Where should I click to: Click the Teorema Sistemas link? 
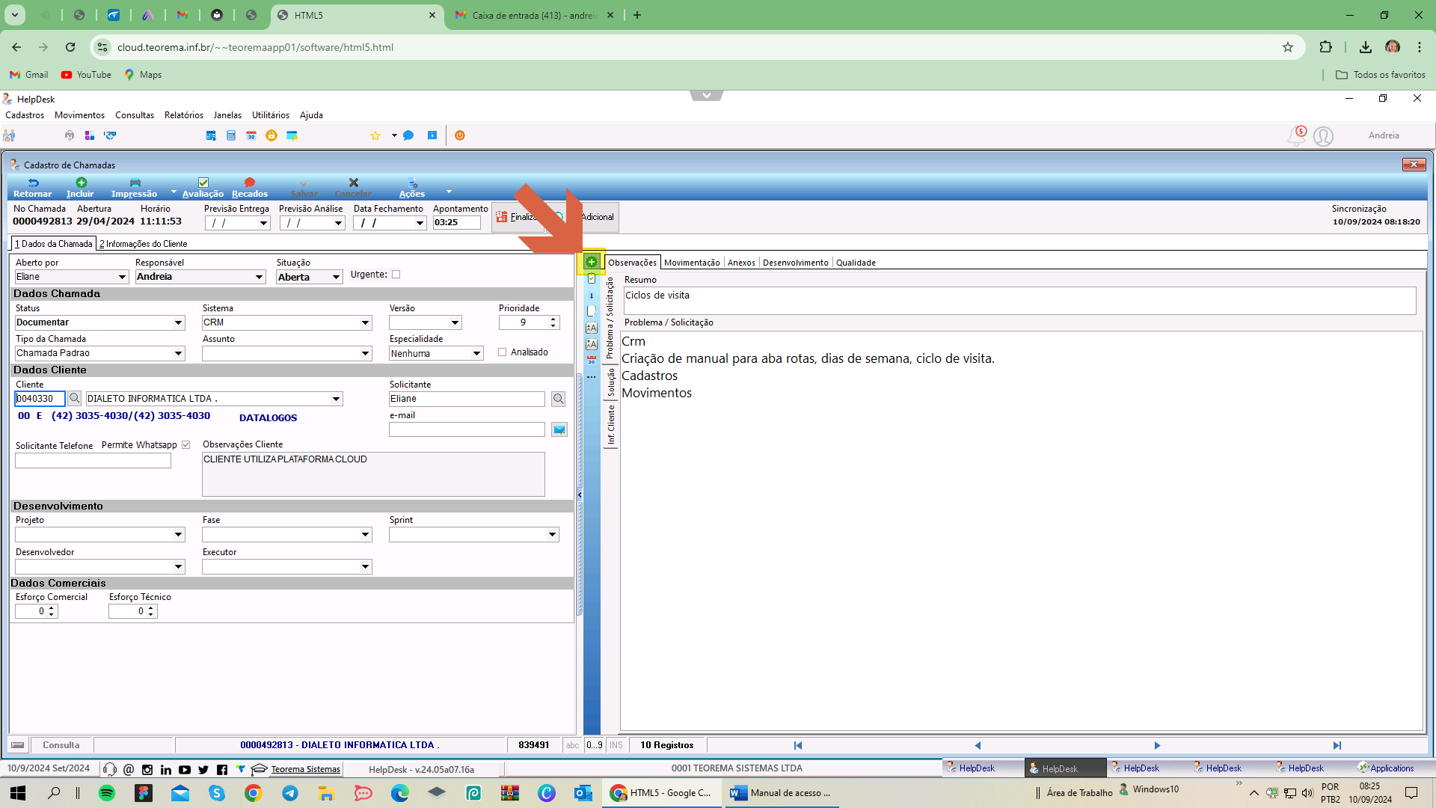point(305,769)
